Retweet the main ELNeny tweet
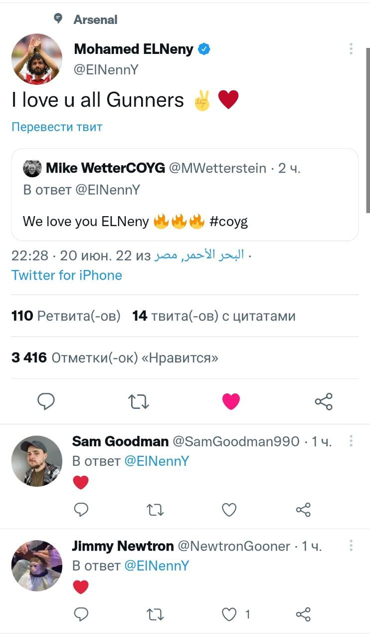 tap(139, 401)
